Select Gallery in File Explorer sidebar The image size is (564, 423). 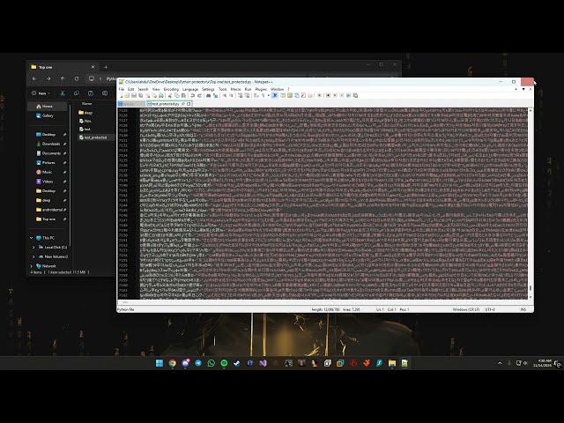(x=48, y=115)
